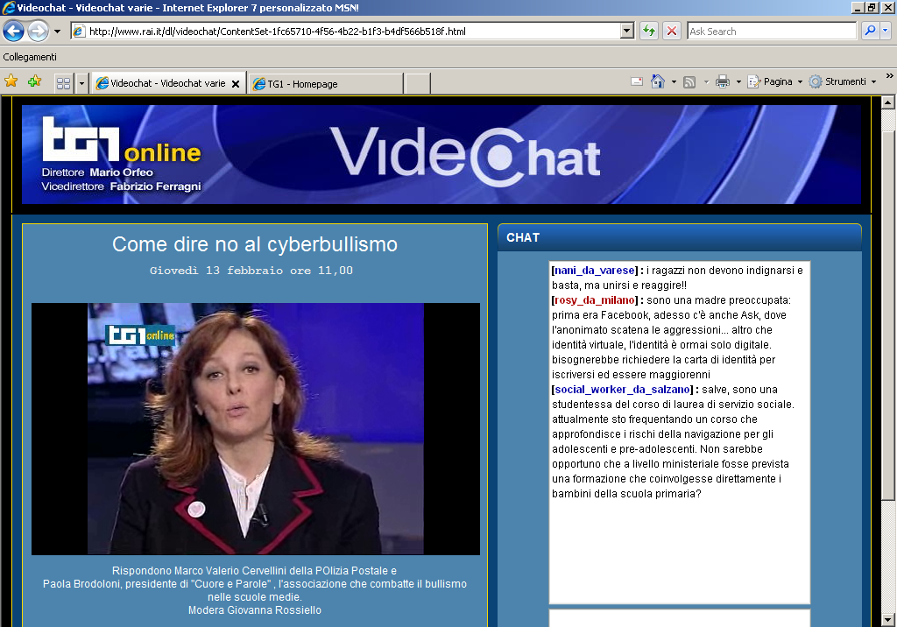Screen dimensions: 897x627
Task: Click the page vertical scrollbar thumb
Action: click(888, 314)
